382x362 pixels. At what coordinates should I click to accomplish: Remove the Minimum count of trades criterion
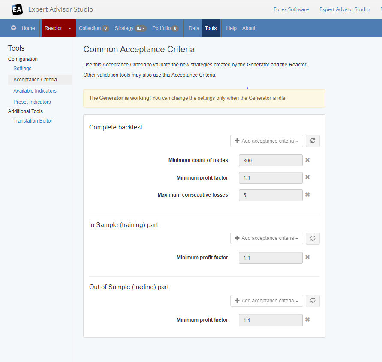point(307,160)
